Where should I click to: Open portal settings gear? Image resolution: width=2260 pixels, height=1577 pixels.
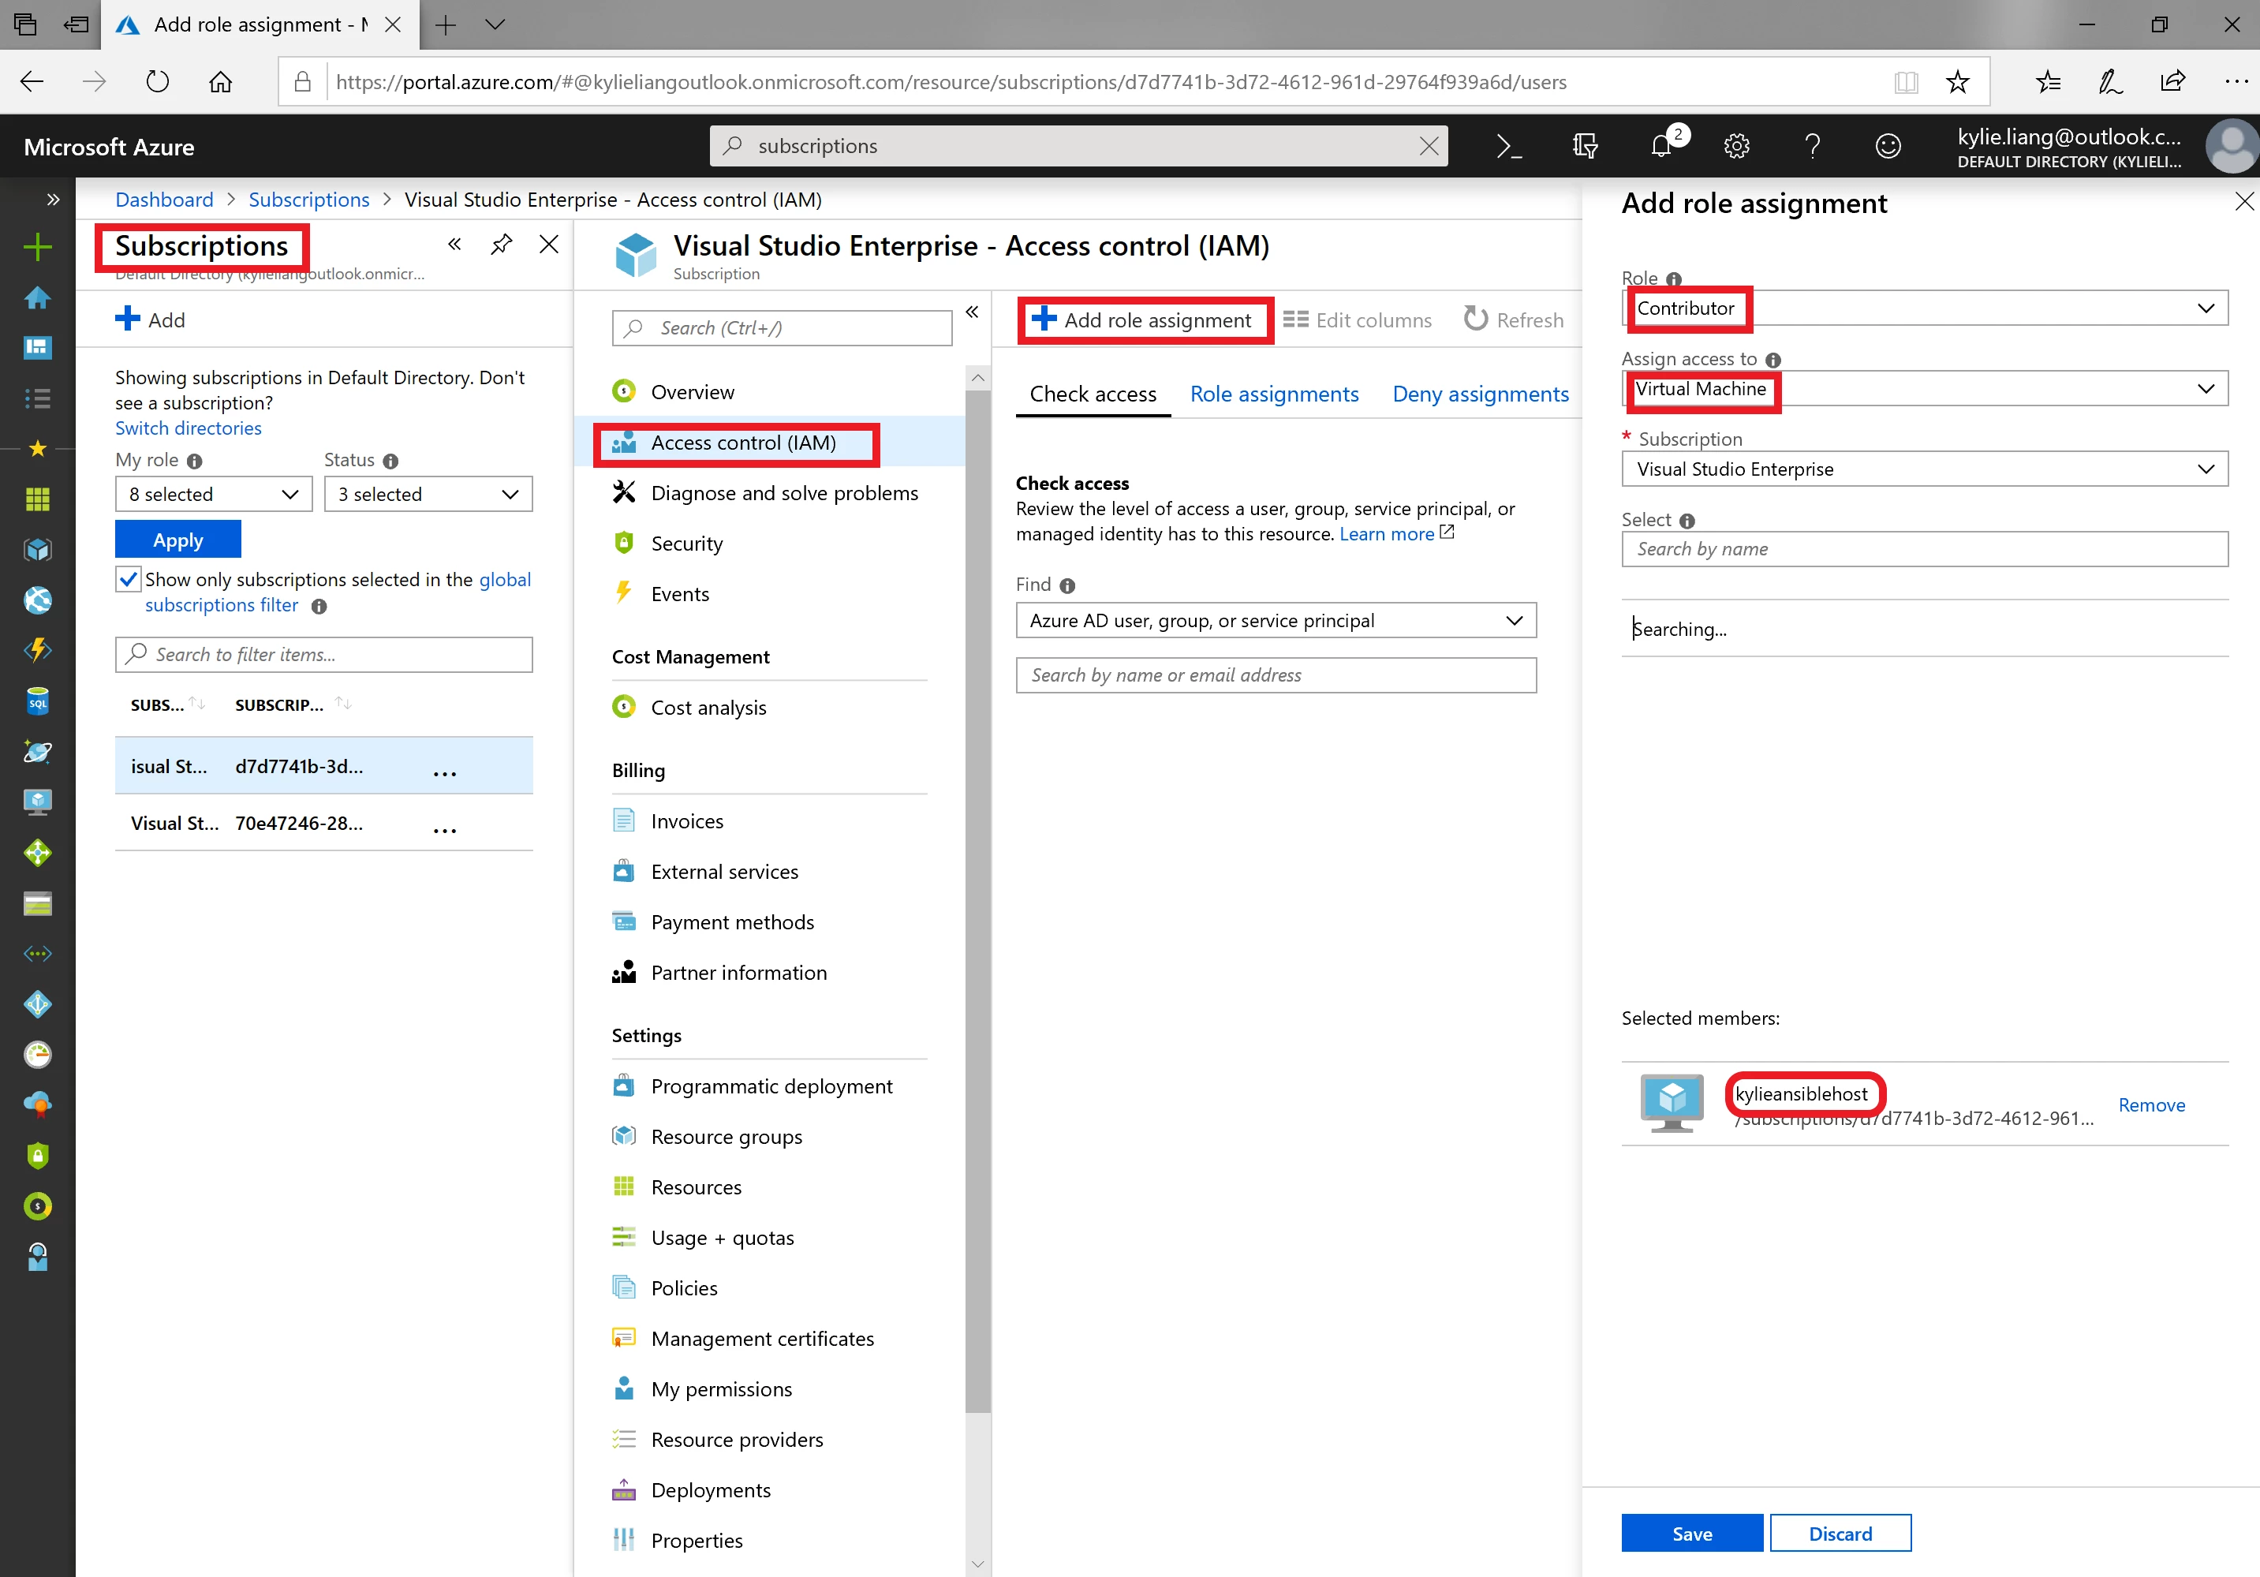coord(1736,147)
